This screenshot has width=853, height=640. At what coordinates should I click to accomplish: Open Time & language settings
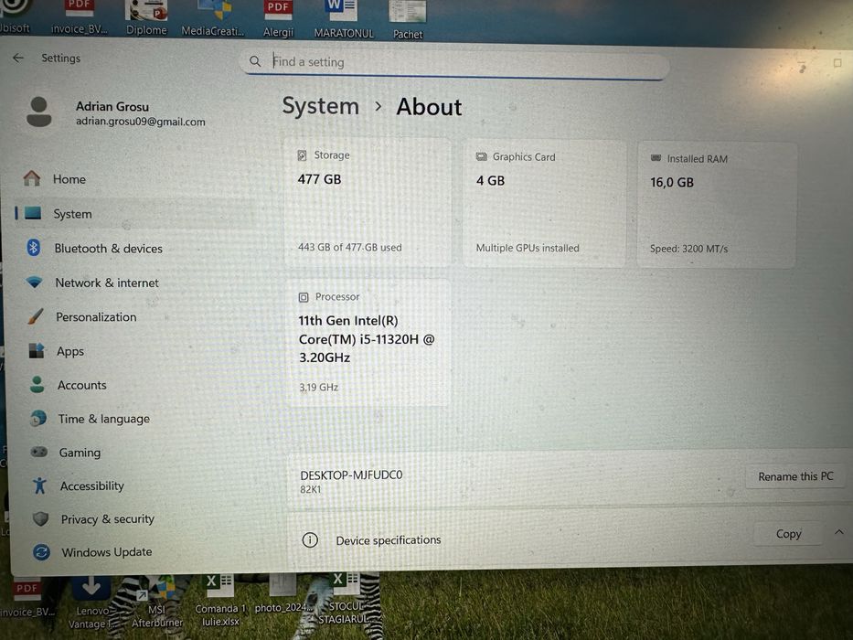click(x=104, y=419)
